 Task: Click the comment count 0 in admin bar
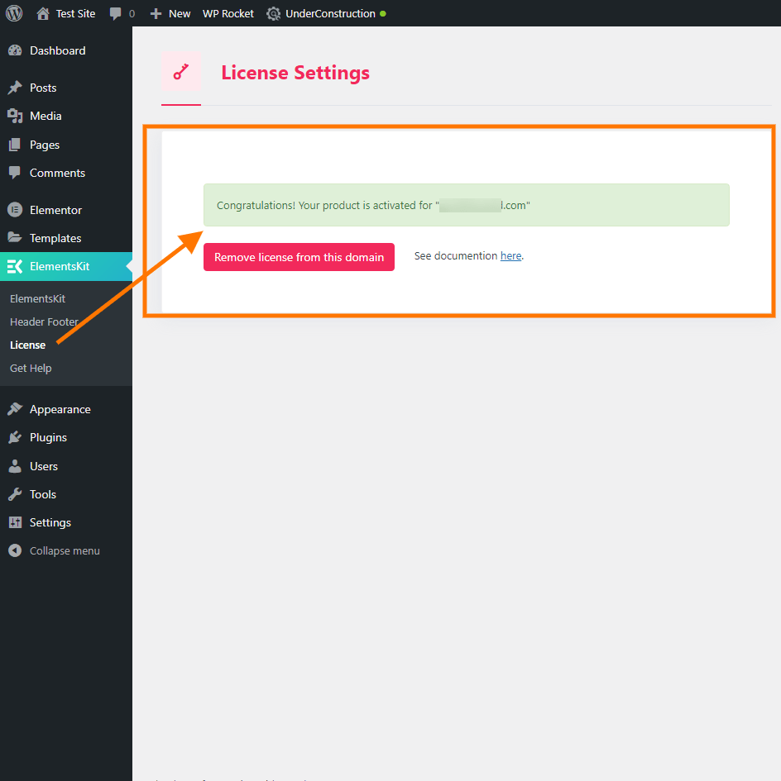coord(132,14)
